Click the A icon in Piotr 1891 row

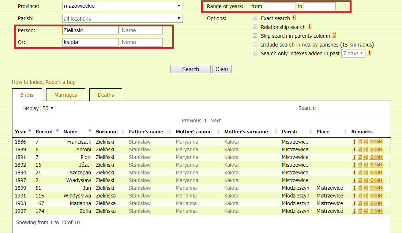coord(365,157)
